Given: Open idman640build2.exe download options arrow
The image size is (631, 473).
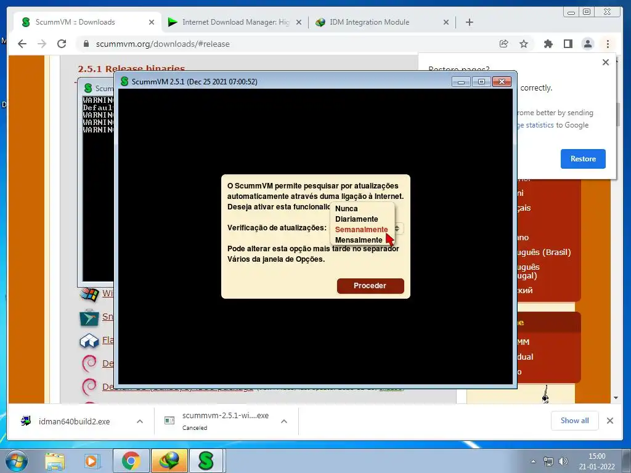Looking at the screenshot, I should click(x=140, y=421).
